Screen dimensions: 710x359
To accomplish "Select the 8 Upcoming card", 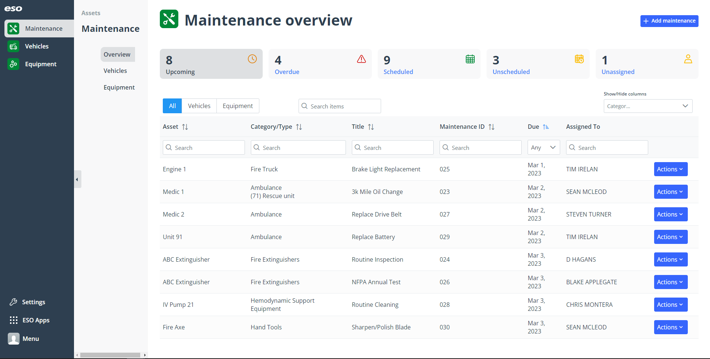I will [x=211, y=64].
